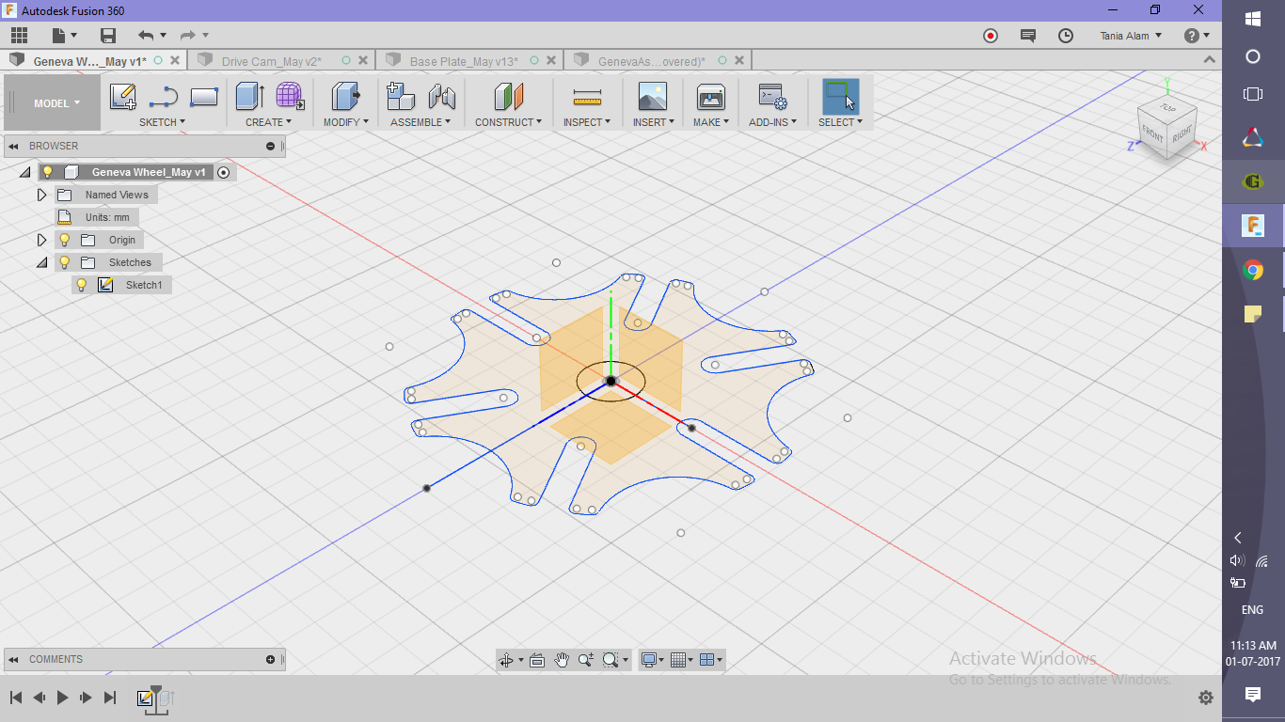Click the Save icon
The height and width of the screenshot is (722, 1285).
click(108, 36)
